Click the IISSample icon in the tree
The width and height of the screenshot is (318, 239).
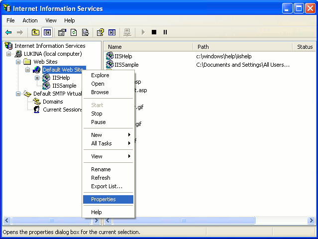(46, 86)
